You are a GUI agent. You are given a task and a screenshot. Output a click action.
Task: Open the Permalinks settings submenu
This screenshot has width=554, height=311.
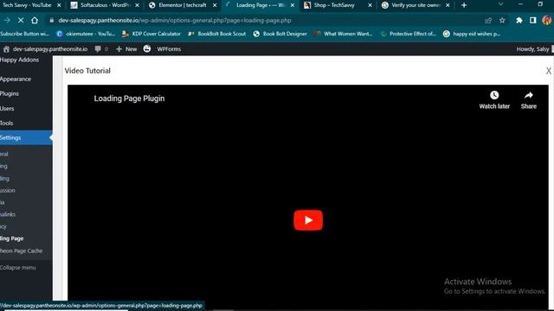[x=8, y=214]
